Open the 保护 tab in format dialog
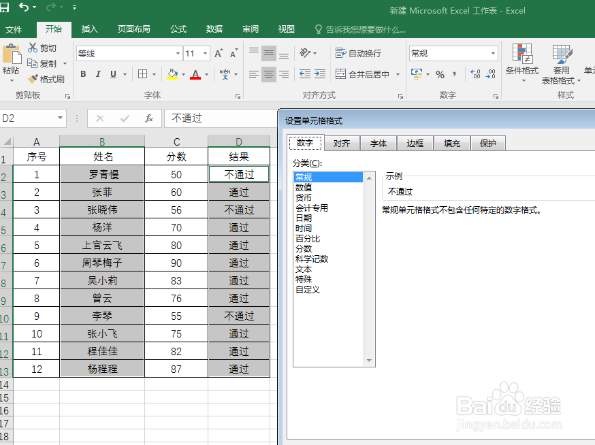 point(487,144)
